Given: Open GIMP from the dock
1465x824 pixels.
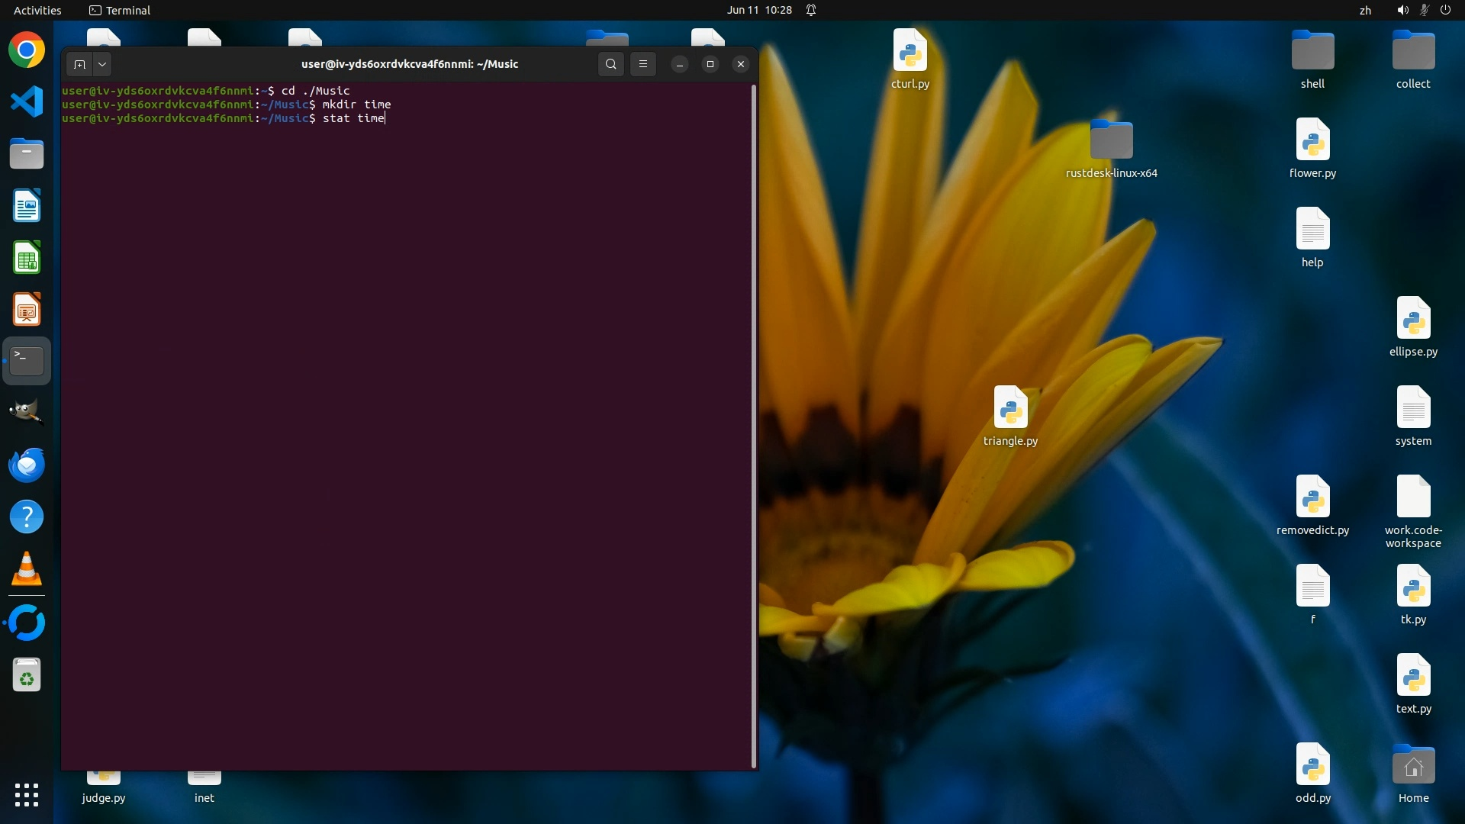Looking at the screenshot, I should coord(27,412).
